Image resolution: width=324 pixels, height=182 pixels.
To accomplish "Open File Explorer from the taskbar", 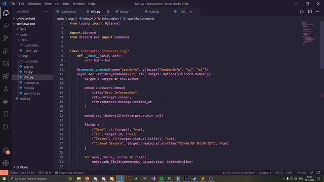I will point(79,178).
